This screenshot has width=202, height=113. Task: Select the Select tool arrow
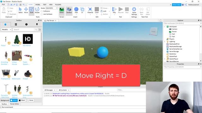(20, 10)
